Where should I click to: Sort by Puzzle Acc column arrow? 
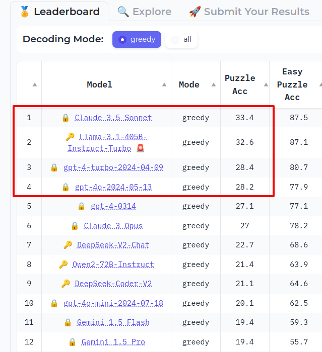coord(266,84)
